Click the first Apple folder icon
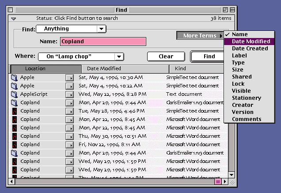Image resolution: width=281 pixels, height=193 pixels. [14, 77]
